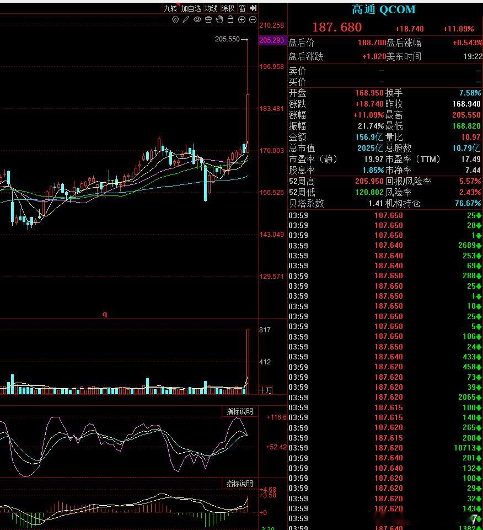Click the 高通 QCOM stock title
Image resolution: width=483 pixels, height=530 pixels.
pos(384,9)
